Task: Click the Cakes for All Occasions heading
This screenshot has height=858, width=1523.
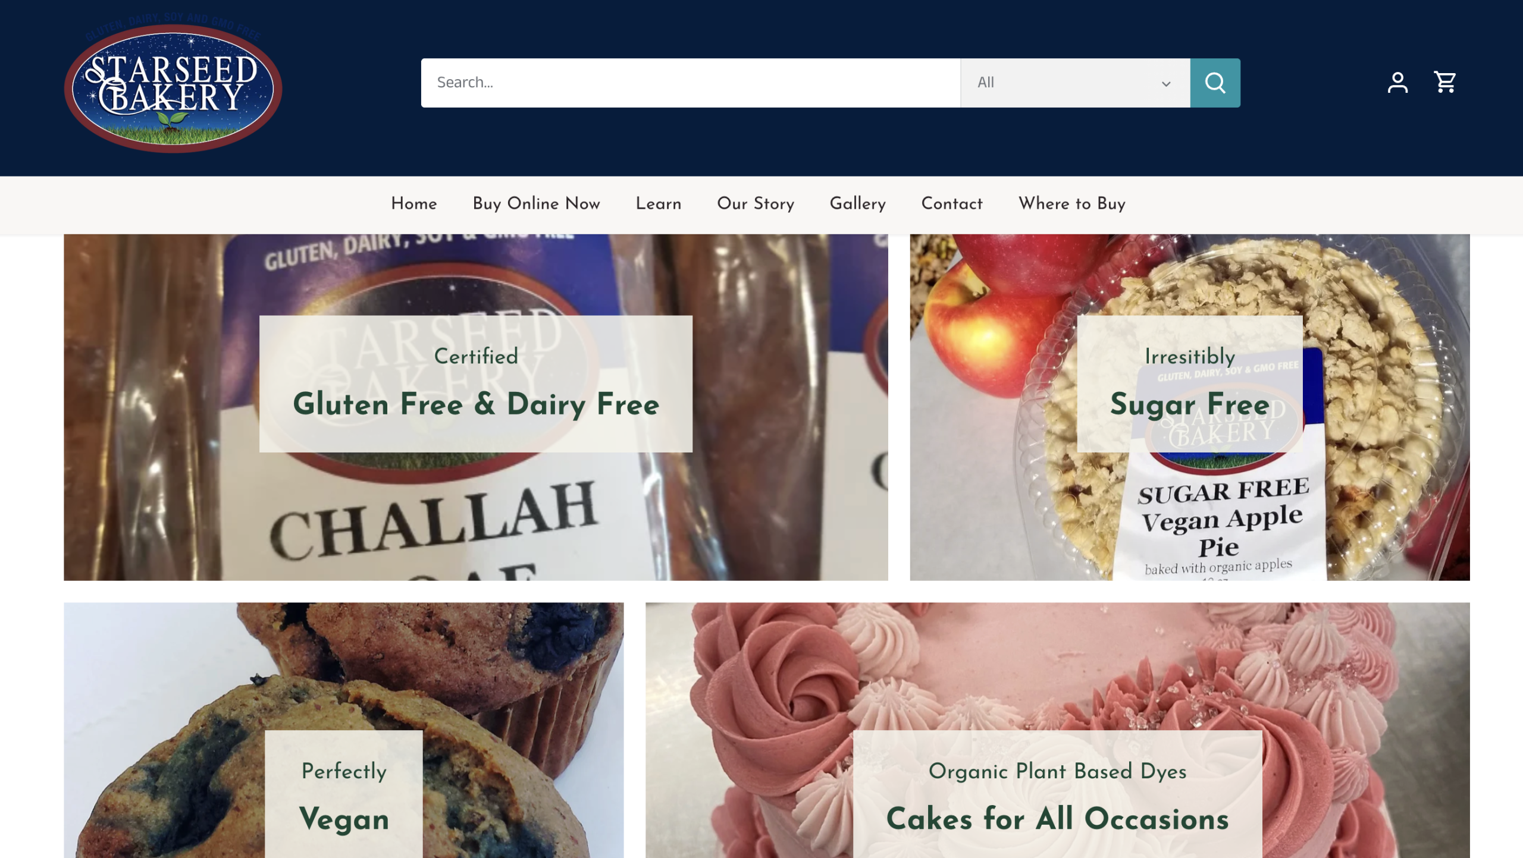Action: click(x=1057, y=819)
